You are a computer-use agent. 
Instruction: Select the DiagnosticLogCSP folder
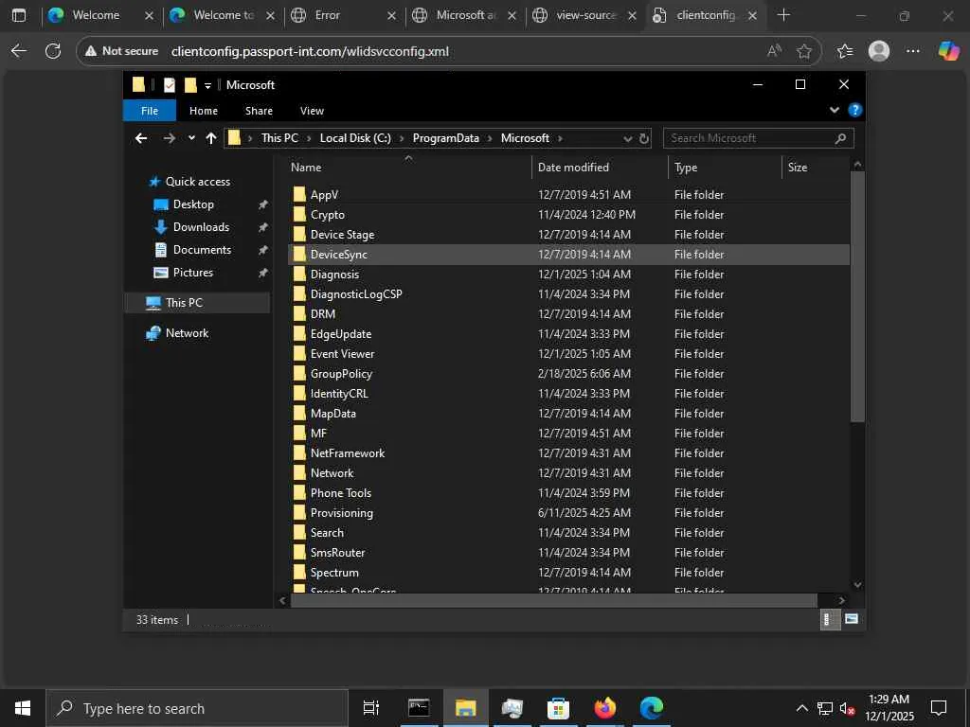[x=356, y=293]
